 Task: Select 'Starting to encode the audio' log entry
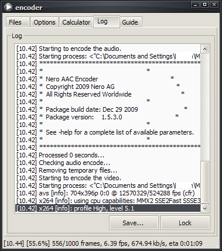pos(108,49)
